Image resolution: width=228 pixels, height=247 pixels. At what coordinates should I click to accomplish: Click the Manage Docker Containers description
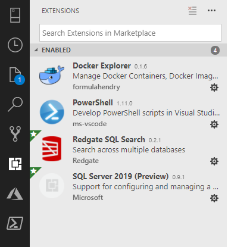coord(145,76)
